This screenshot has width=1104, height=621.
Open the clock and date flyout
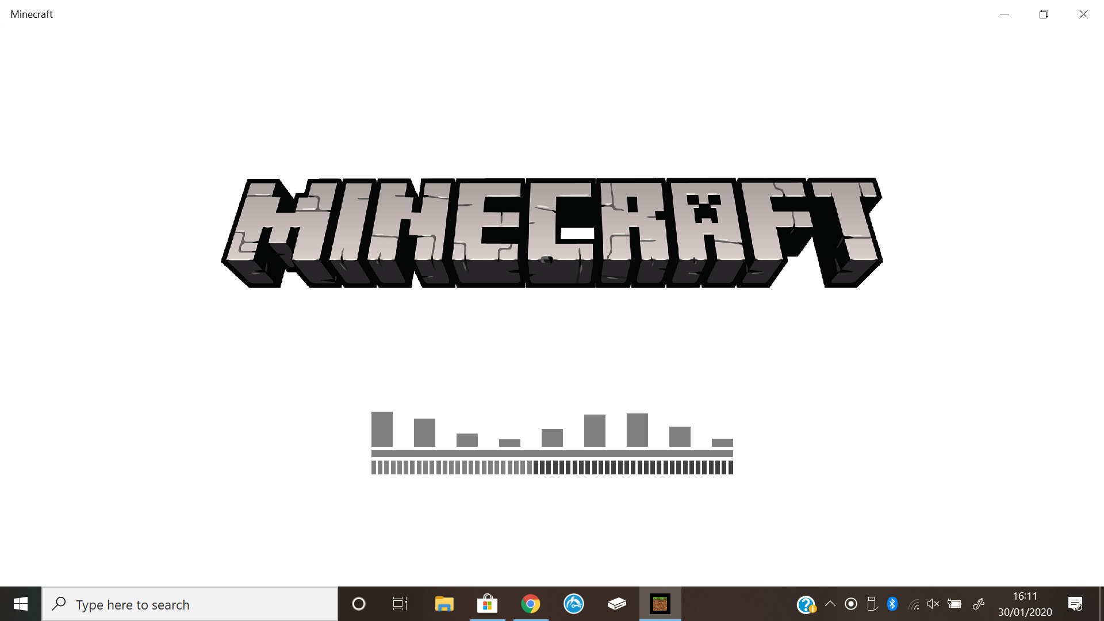click(1025, 604)
